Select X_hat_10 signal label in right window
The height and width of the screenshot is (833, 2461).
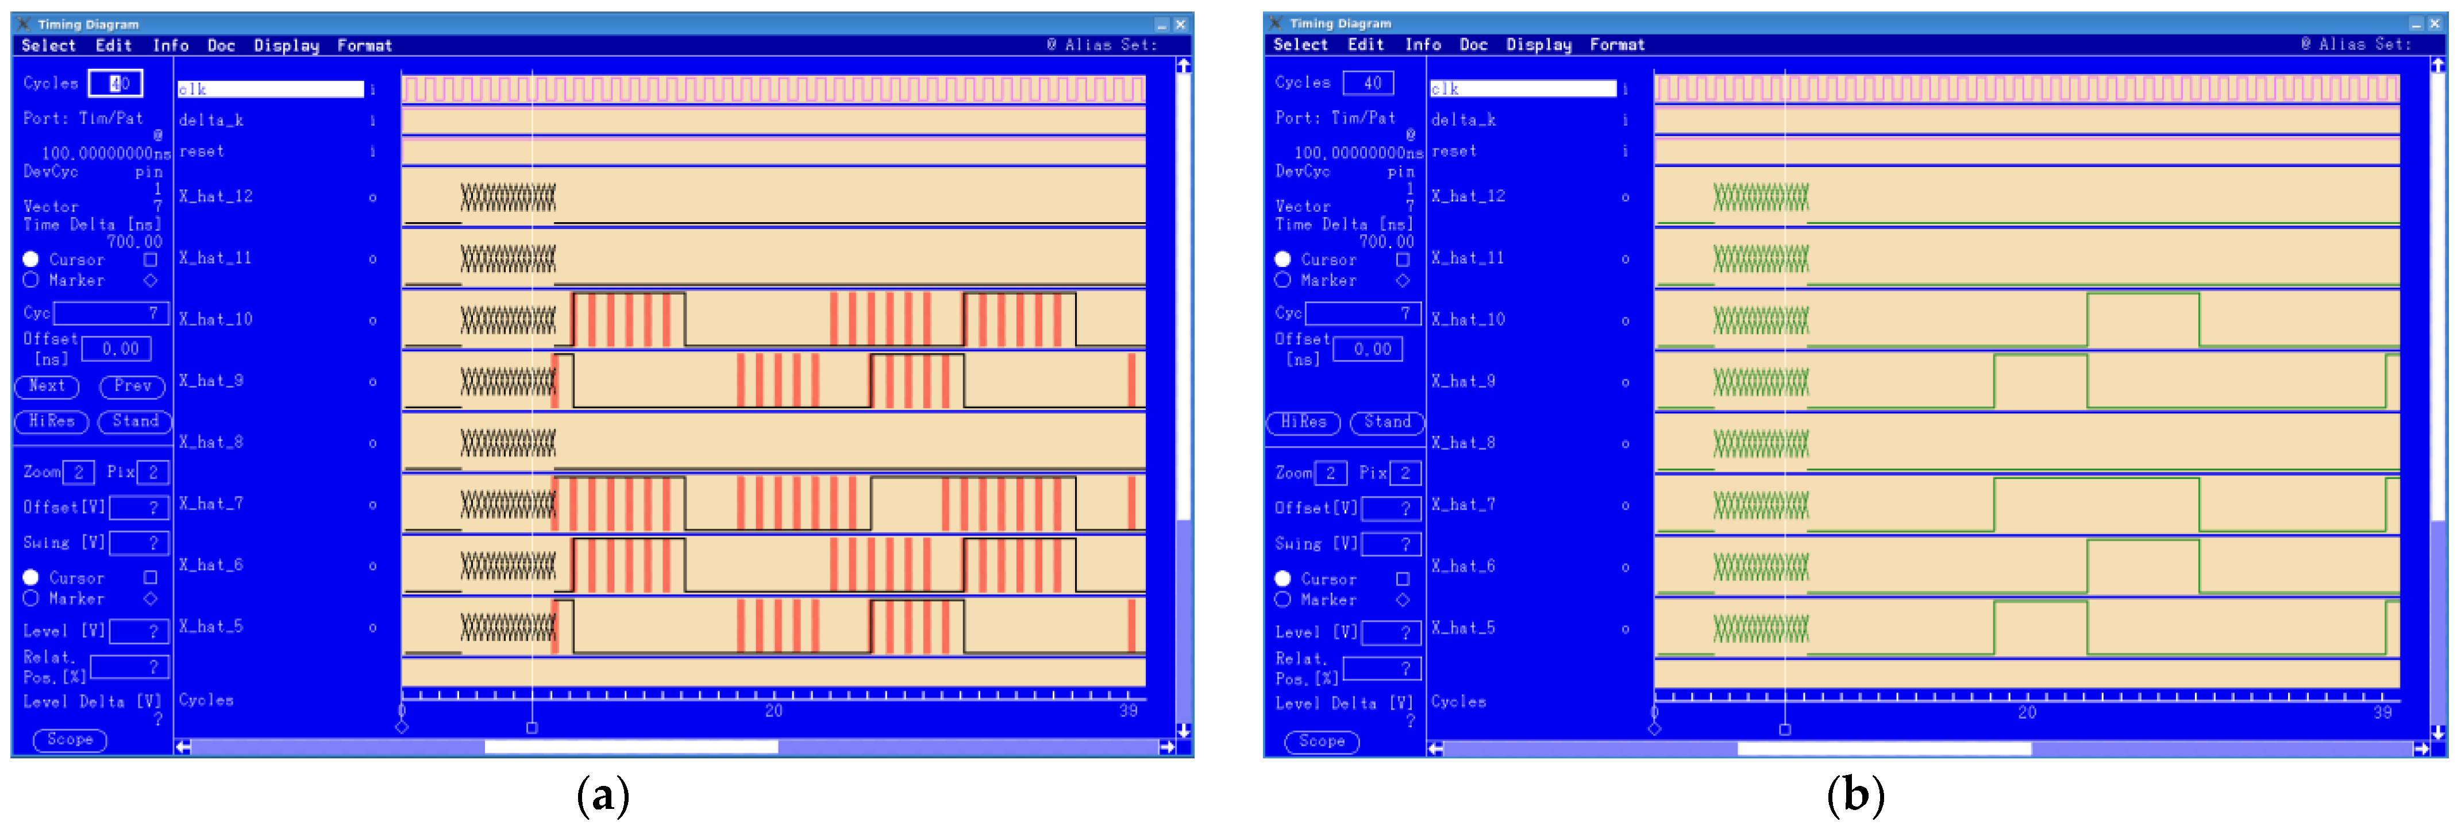pyautogui.click(x=1468, y=320)
